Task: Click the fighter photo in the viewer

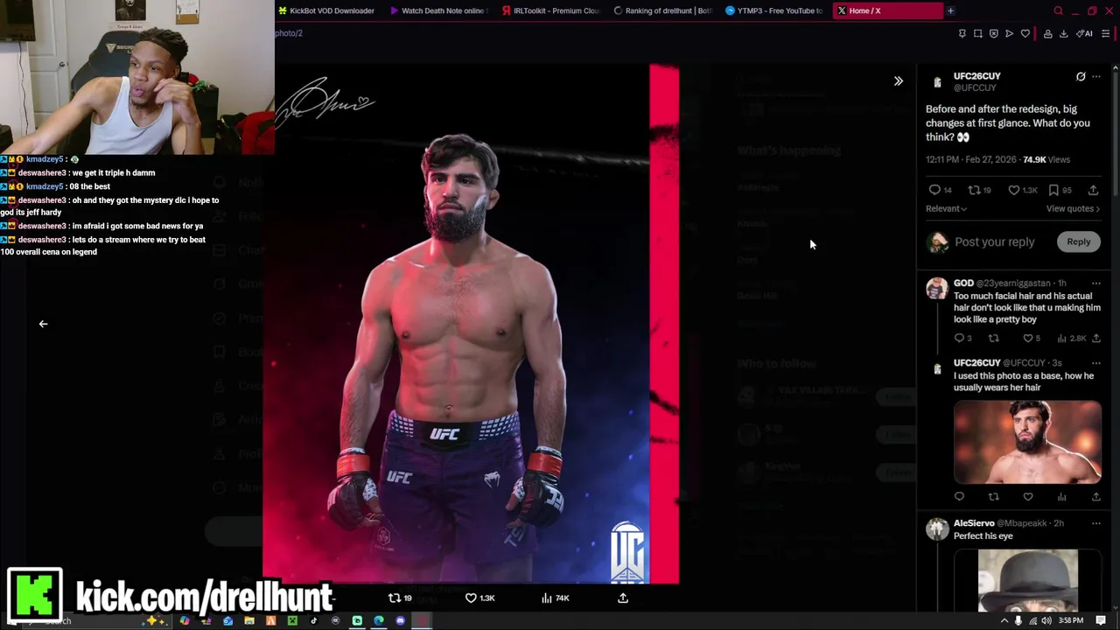Action: (x=471, y=324)
